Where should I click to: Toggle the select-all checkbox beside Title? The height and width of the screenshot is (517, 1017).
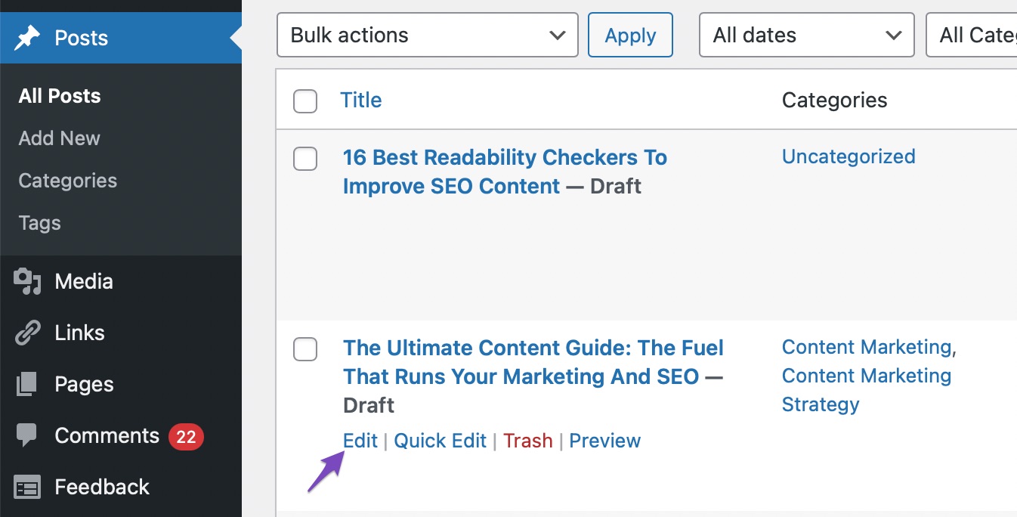(305, 101)
